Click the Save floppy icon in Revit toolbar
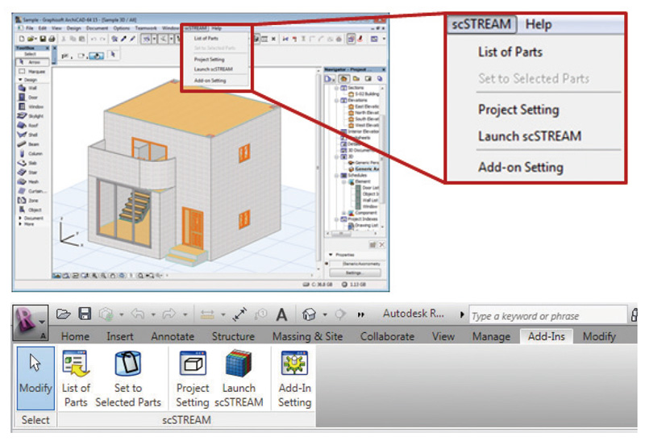Viewport: 645px width, 441px height. [85, 314]
